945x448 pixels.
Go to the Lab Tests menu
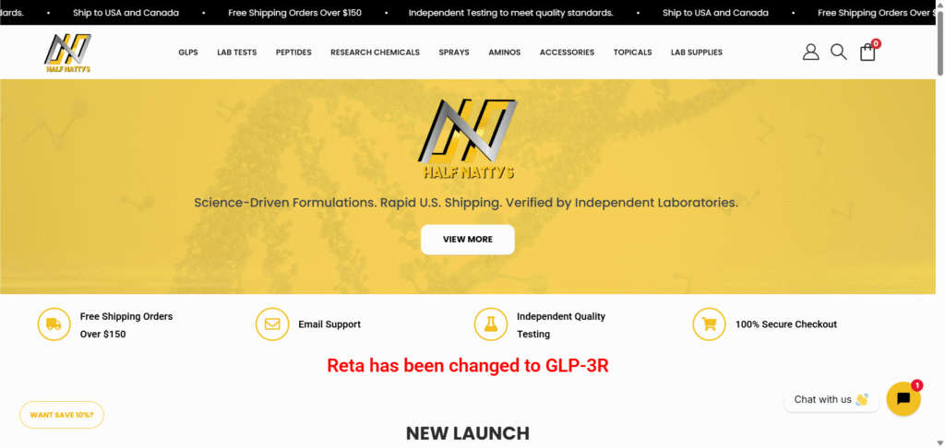point(236,53)
